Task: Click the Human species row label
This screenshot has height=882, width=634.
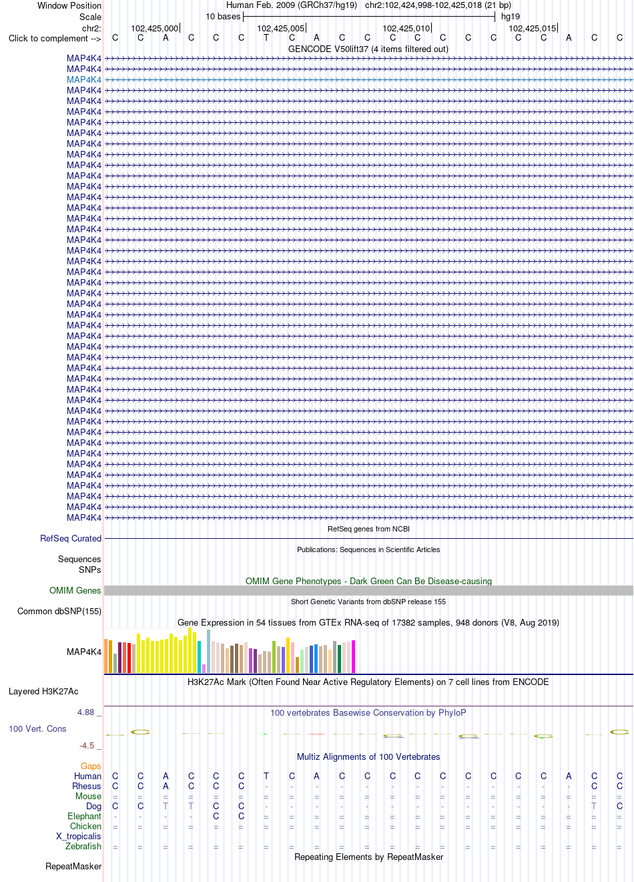Action: pos(87,776)
